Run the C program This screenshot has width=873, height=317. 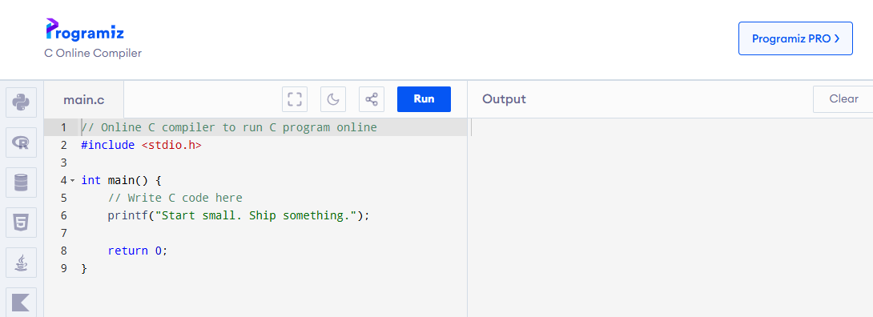424,99
